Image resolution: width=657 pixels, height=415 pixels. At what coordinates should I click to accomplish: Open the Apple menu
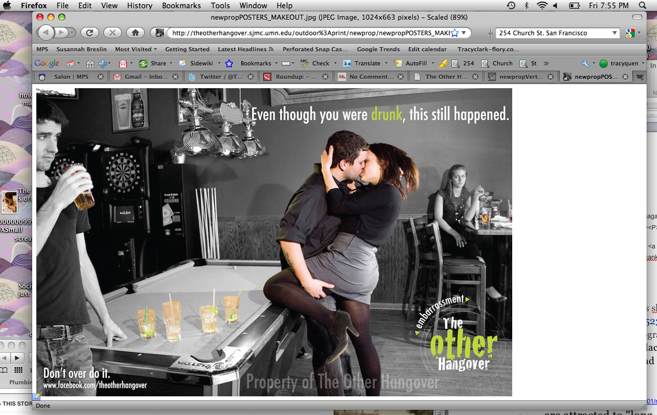(x=7, y=6)
